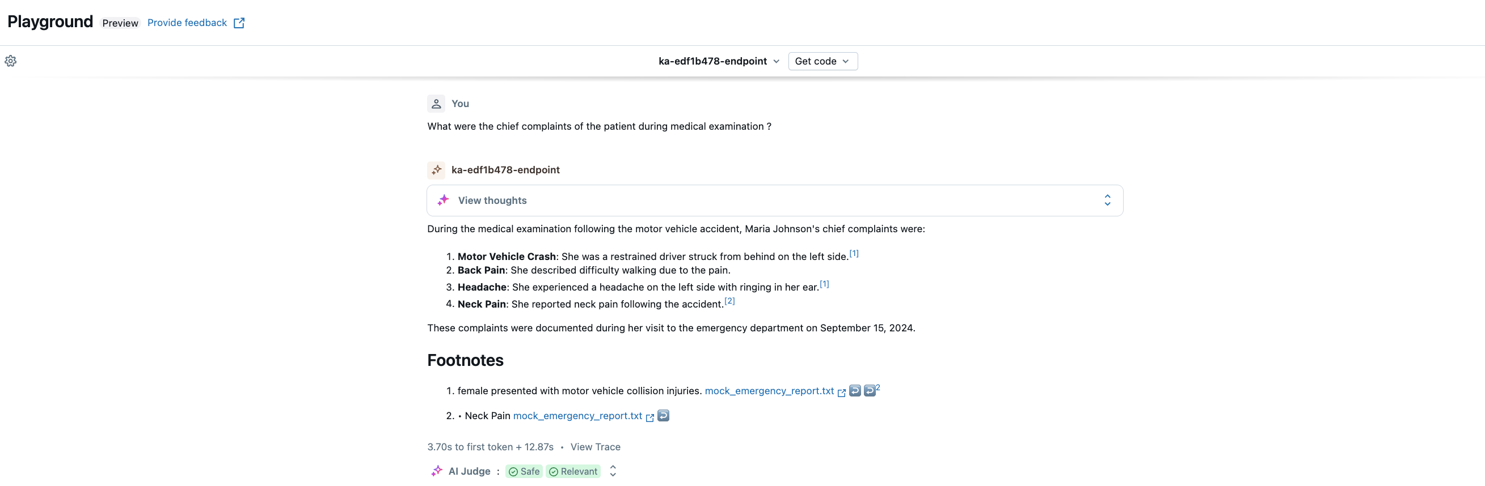Click the Relevant judge badge

pos(573,472)
